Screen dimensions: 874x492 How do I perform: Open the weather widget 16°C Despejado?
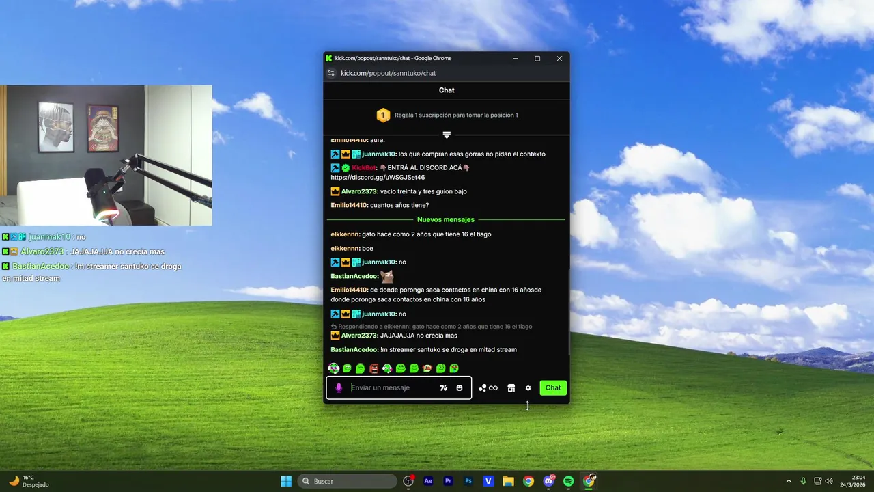[29, 481]
